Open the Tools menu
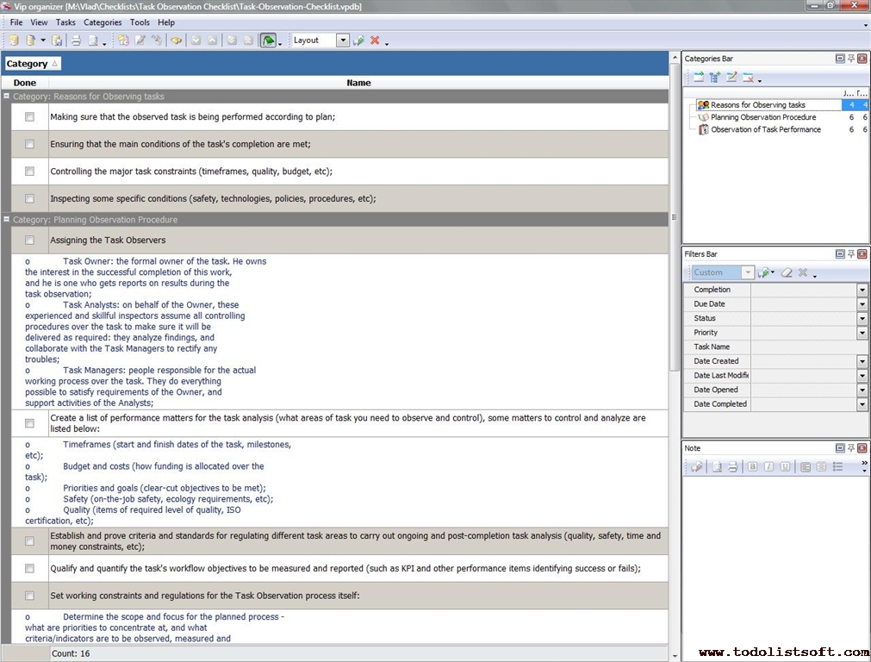This screenshot has height=662, width=871. click(140, 22)
